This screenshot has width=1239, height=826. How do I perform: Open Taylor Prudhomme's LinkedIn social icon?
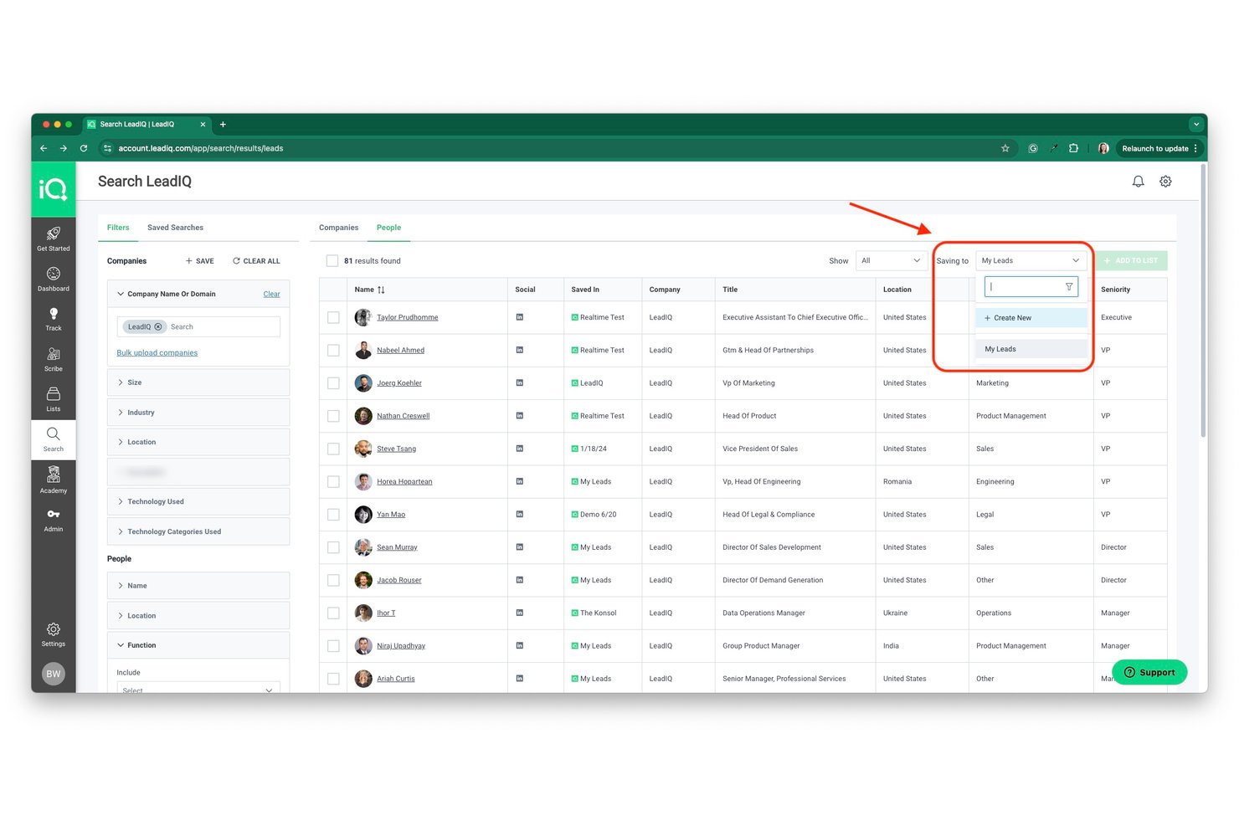[520, 317]
